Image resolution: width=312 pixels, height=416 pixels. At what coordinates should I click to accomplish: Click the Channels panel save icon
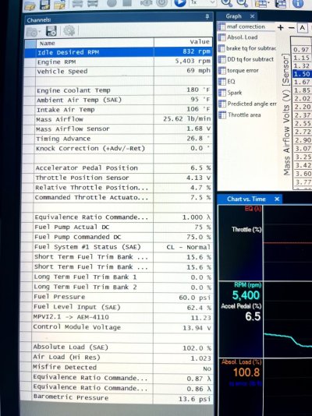click(51, 31)
